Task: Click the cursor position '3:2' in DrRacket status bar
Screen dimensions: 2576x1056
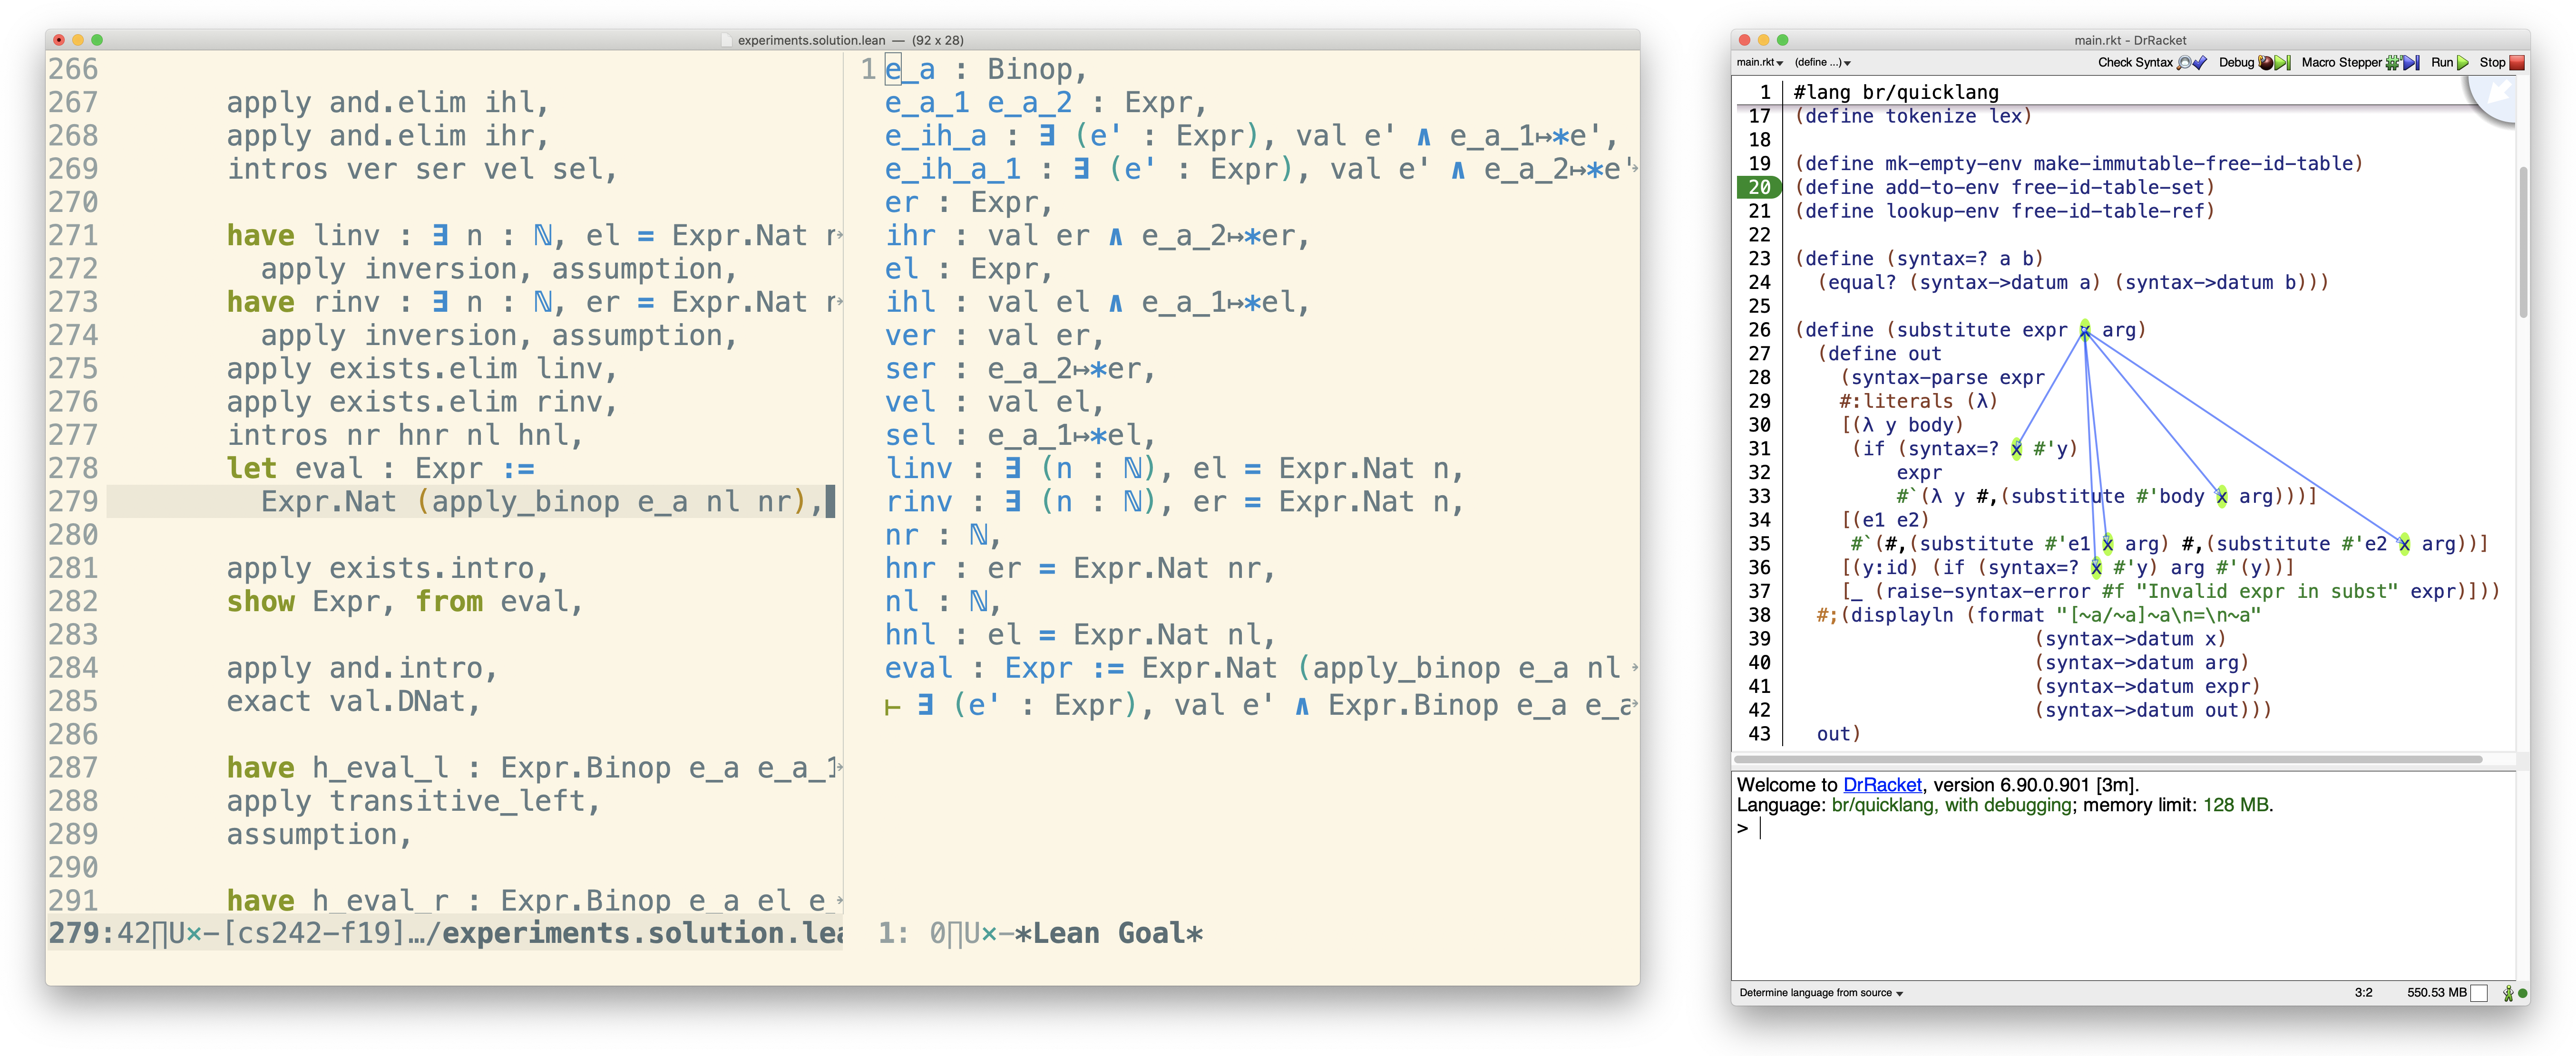Action: point(2363,993)
